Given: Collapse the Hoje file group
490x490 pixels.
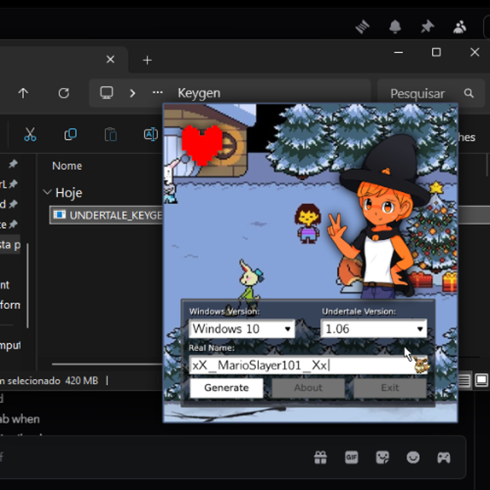Looking at the screenshot, I should point(47,192).
